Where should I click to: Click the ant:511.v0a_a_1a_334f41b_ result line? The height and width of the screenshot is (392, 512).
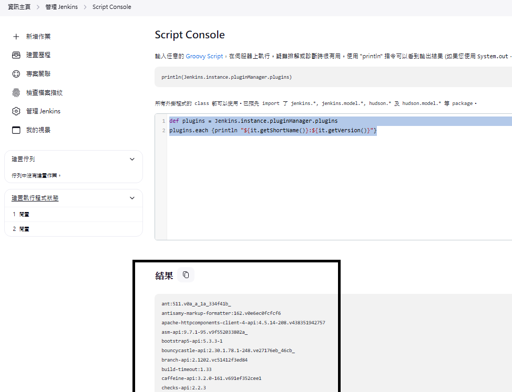coord(196,304)
